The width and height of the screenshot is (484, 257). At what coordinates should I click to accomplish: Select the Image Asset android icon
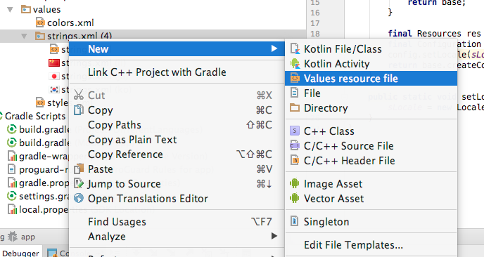point(295,184)
